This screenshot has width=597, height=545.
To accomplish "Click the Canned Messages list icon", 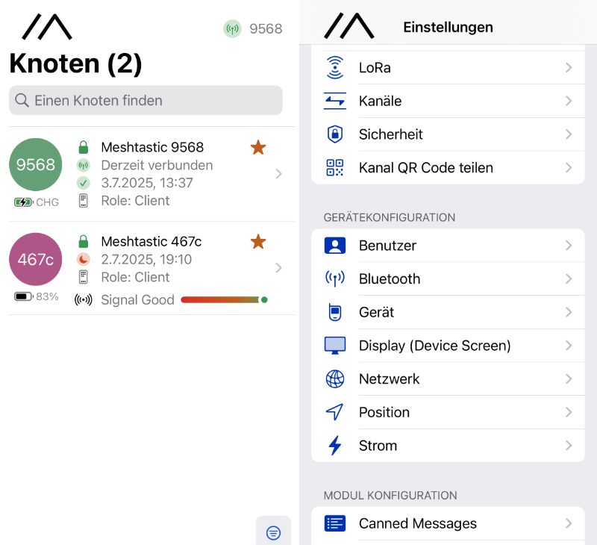I will (334, 523).
